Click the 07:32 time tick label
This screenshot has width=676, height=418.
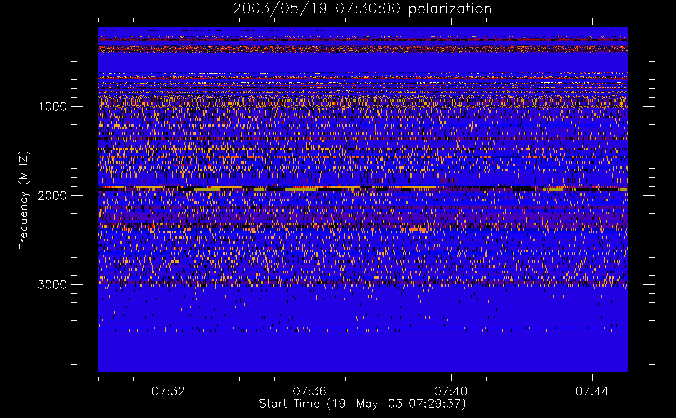168,391
